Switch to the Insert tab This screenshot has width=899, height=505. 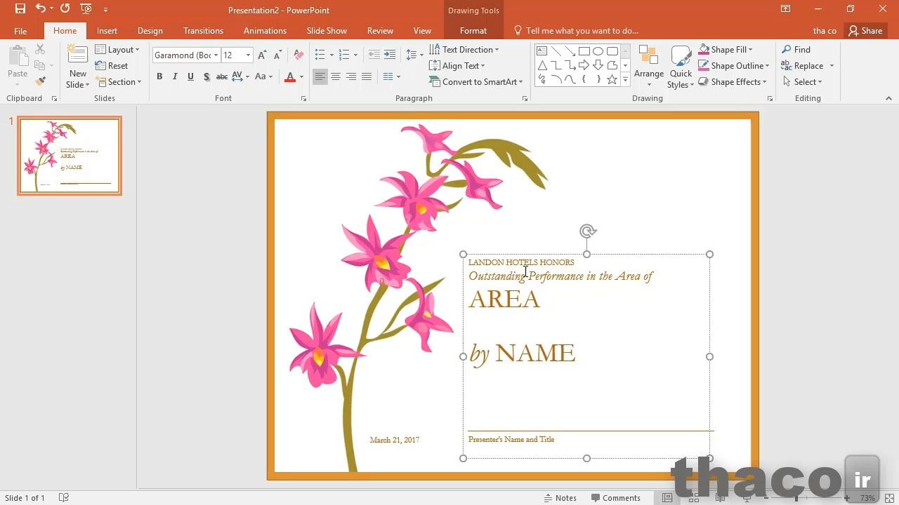(x=107, y=31)
